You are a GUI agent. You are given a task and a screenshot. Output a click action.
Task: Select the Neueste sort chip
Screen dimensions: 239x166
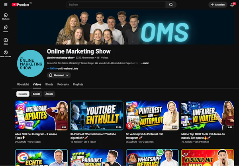click(x=23, y=94)
